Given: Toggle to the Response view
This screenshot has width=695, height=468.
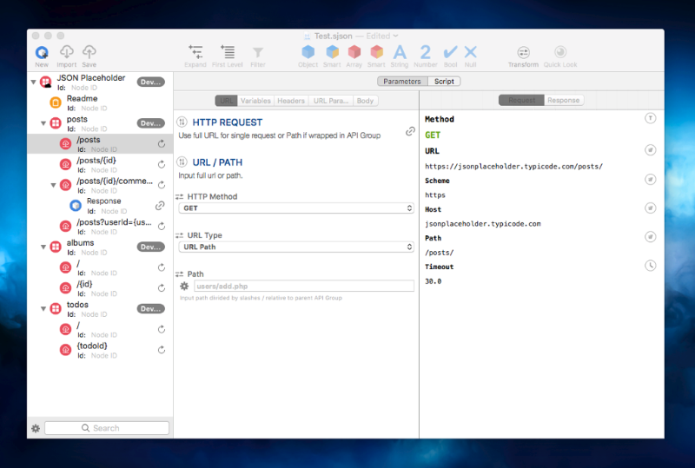Looking at the screenshot, I should 563,101.
